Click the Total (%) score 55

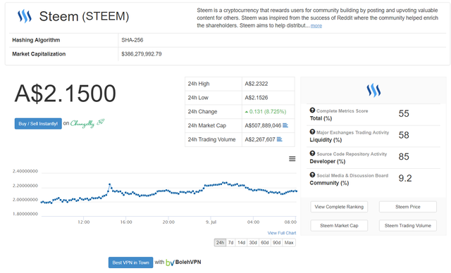pos(404,113)
